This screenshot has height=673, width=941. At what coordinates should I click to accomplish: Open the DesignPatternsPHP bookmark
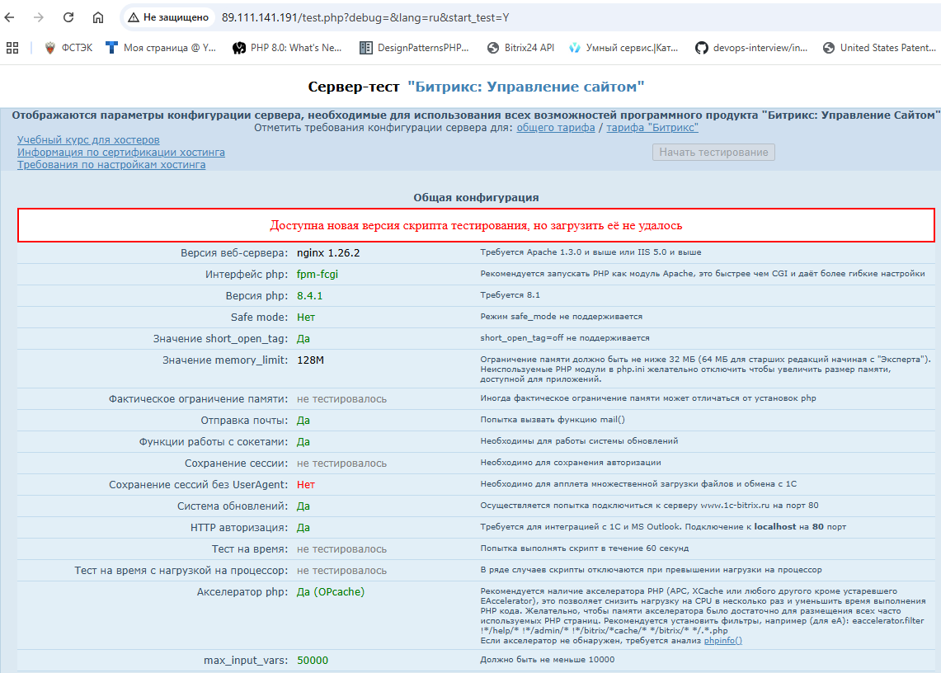[x=414, y=48]
